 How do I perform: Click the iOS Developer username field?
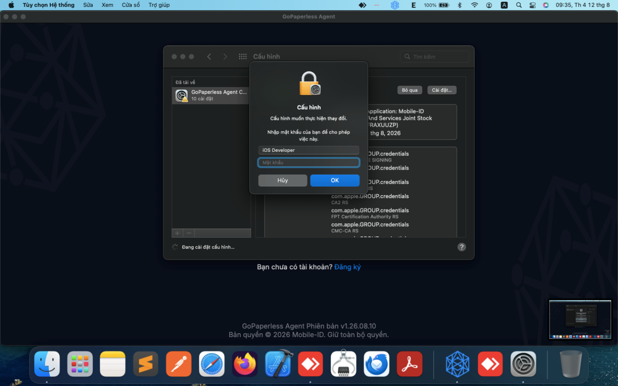[x=309, y=150]
